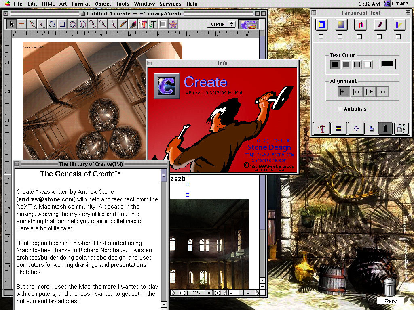Select the paintbrush tool

click(x=133, y=24)
